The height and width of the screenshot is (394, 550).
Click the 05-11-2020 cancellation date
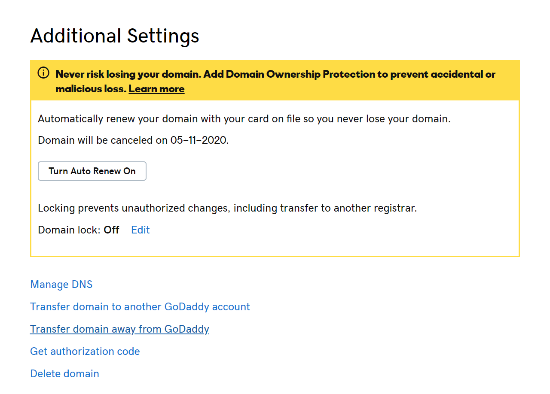click(198, 140)
